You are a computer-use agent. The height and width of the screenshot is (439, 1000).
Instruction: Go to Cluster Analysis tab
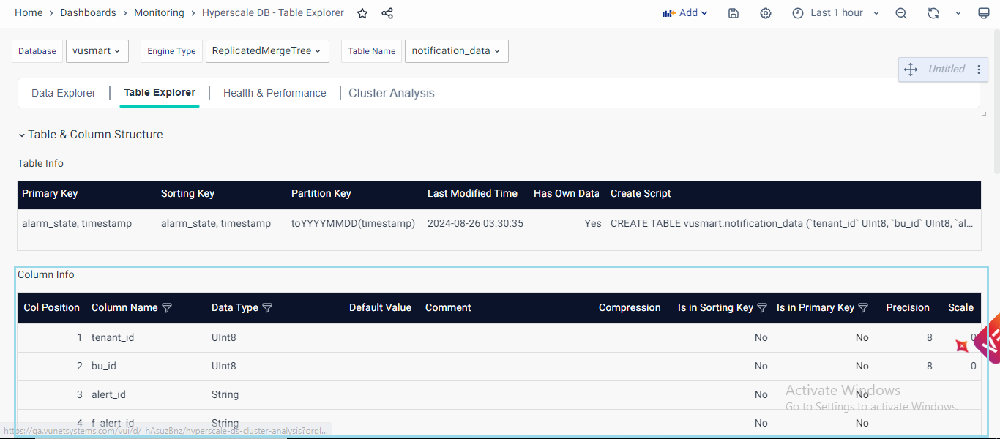tap(392, 93)
